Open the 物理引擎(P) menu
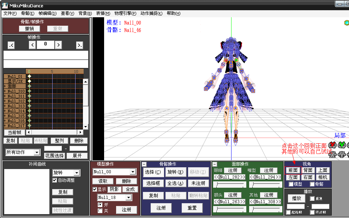 (x=125, y=13)
